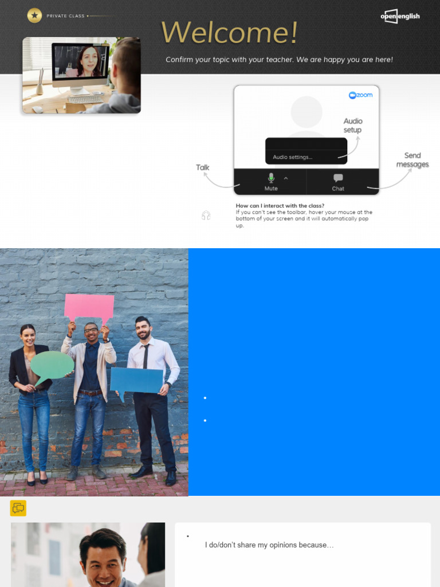
Task: Click the green microphone Mute icon
Action: [271, 178]
